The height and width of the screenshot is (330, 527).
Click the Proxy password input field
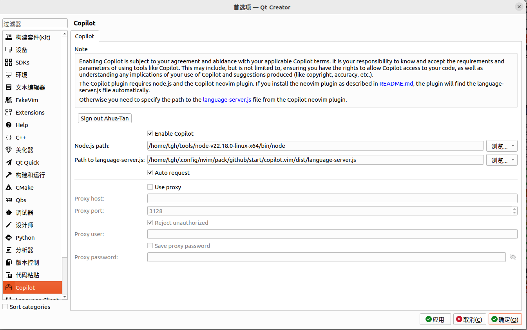click(x=326, y=257)
